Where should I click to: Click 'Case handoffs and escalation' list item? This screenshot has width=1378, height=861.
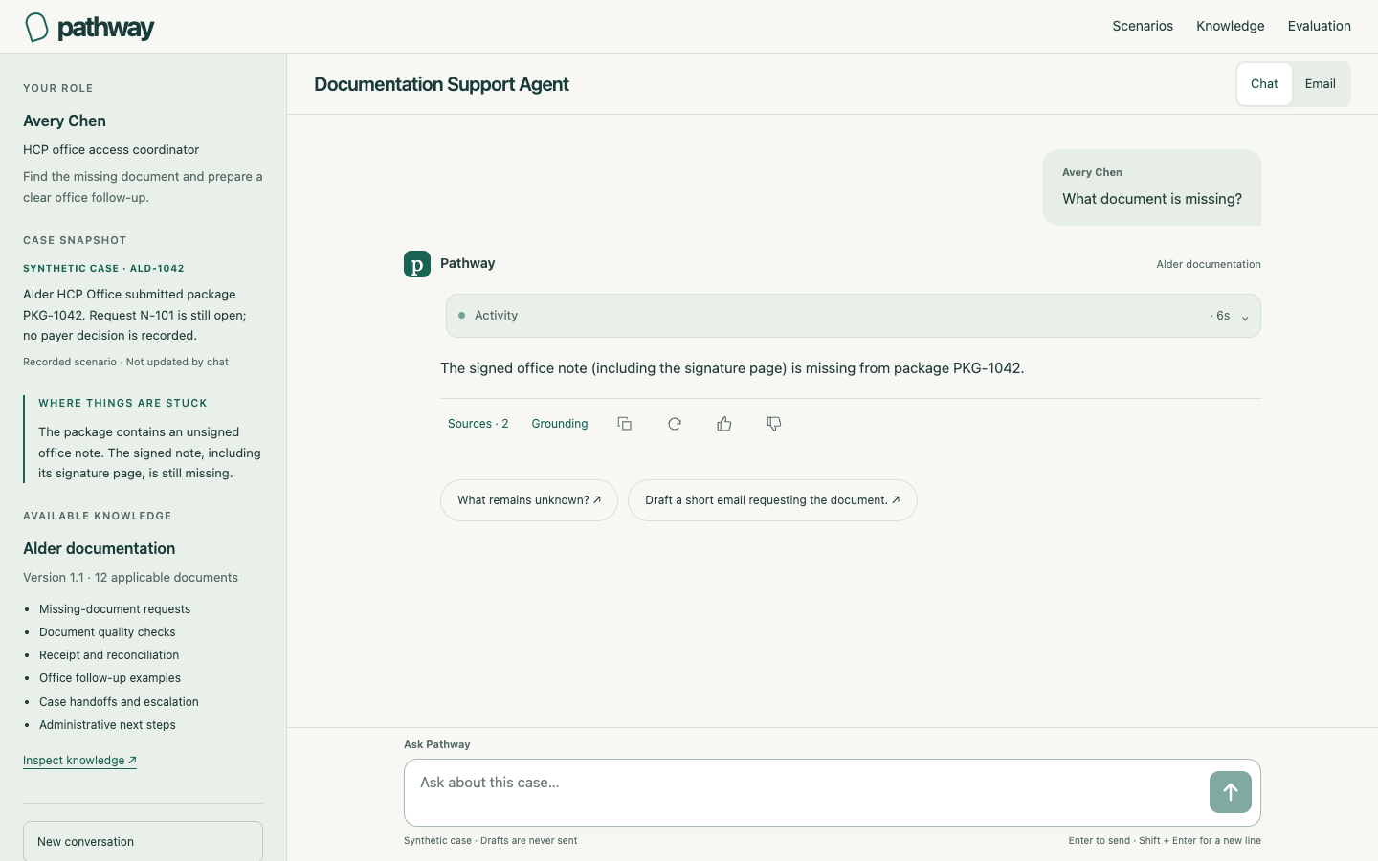(x=119, y=702)
